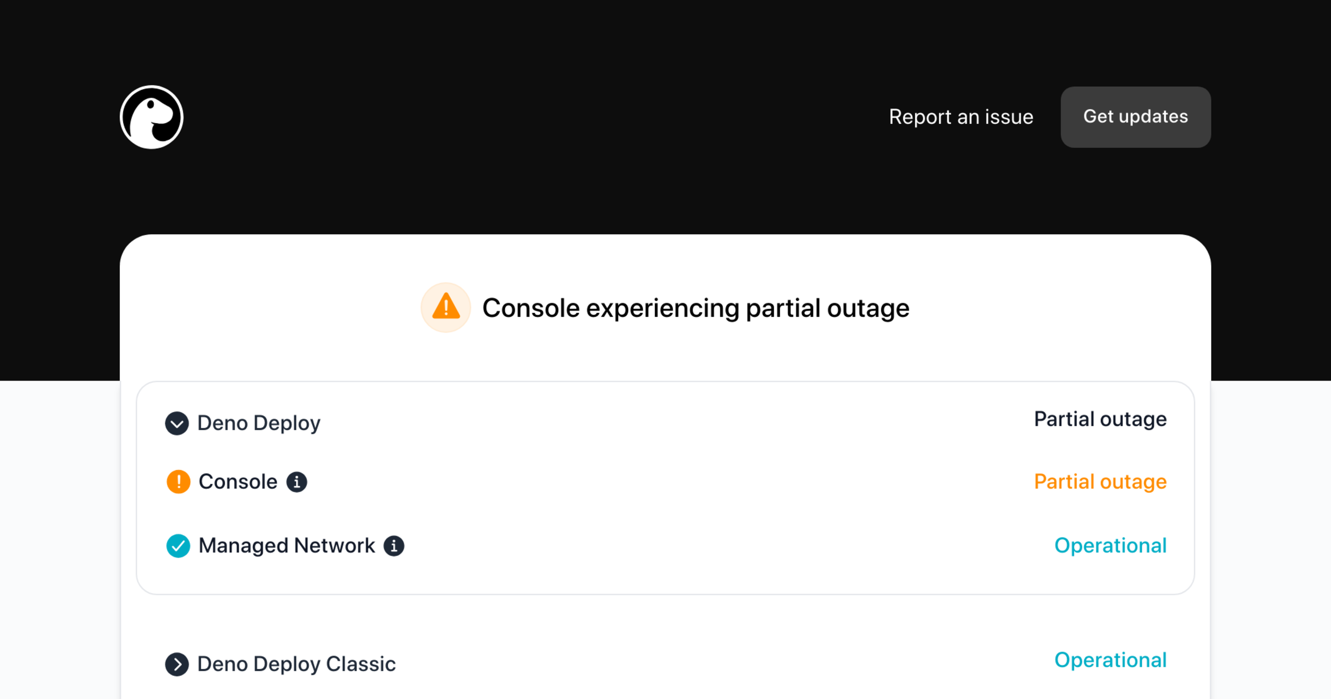The height and width of the screenshot is (699, 1331).
Task: Click Managed Network's Operational status text
Action: pyautogui.click(x=1110, y=546)
